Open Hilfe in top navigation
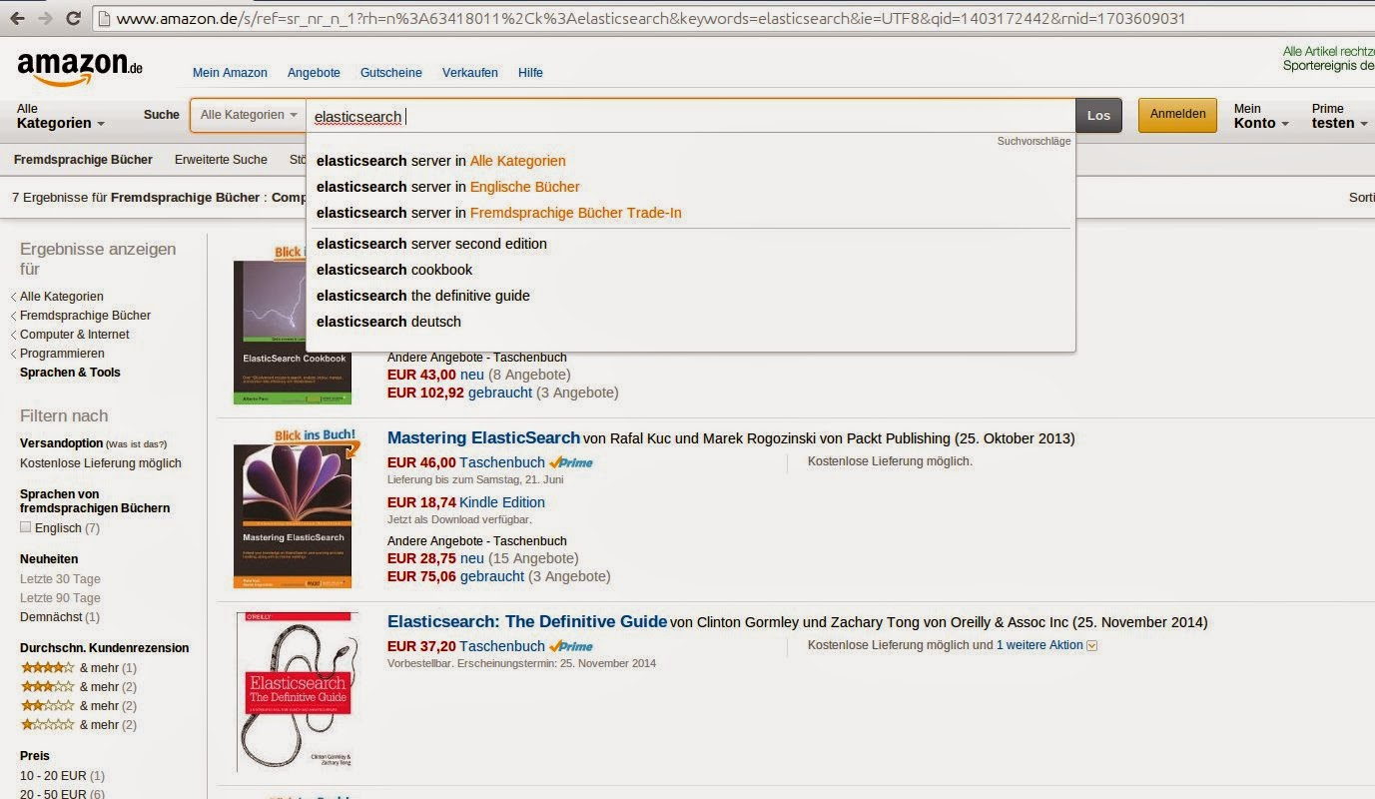1375x799 pixels. click(530, 73)
